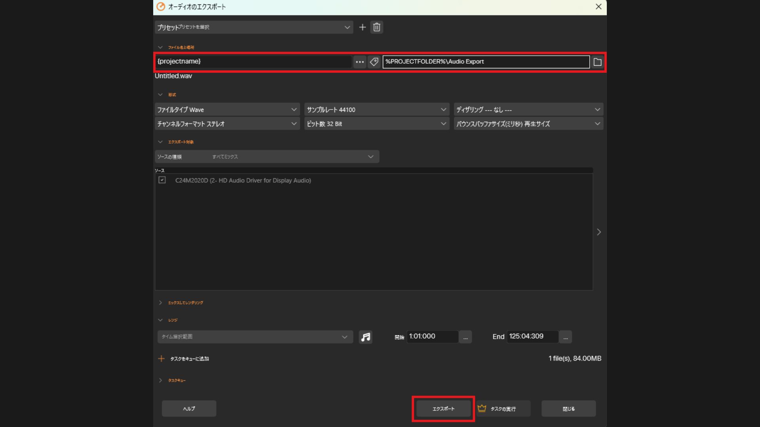Toggle the C24M2020D source checkbox
The image size is (760, 427).
point(162,180)
